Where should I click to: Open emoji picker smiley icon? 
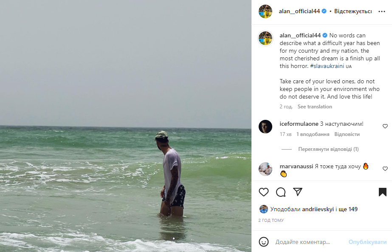click(x=264, y=242)
